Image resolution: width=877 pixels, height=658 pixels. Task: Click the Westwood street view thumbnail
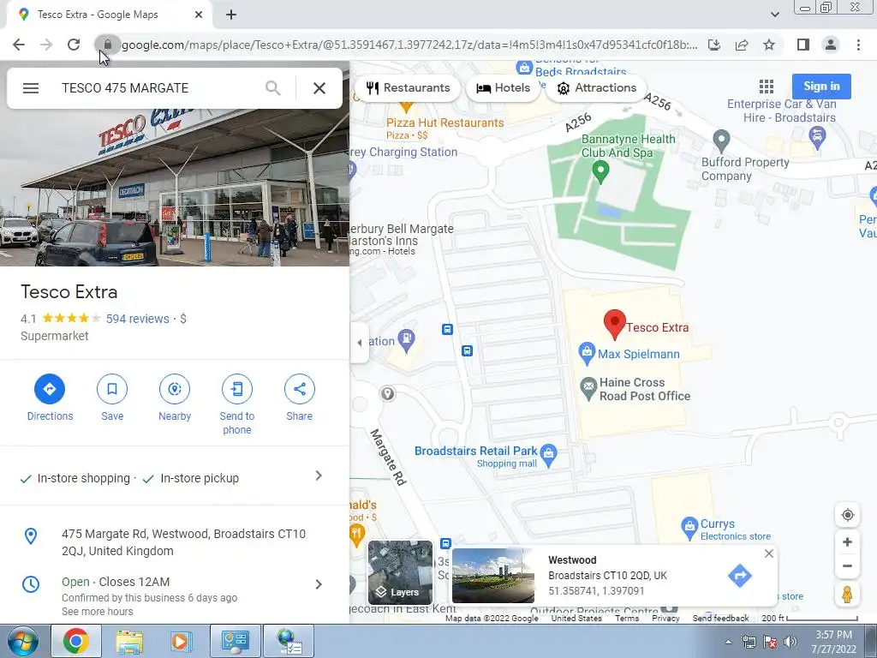[x=492, y=575]
